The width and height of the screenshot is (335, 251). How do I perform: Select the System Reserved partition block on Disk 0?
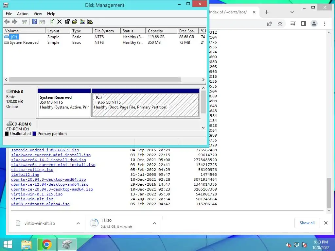click(64, 103)
